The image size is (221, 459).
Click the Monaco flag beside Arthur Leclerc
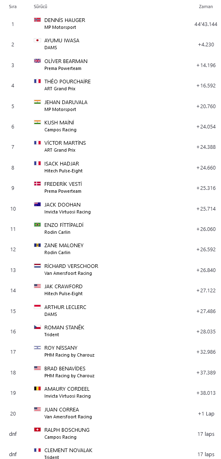37,307
